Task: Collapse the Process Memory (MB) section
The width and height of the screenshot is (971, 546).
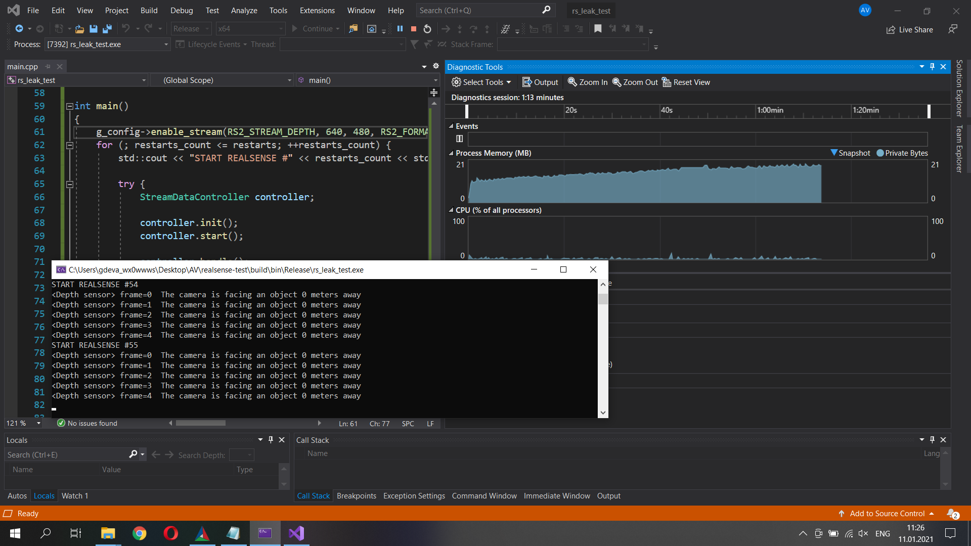Action: coord(451,153)
